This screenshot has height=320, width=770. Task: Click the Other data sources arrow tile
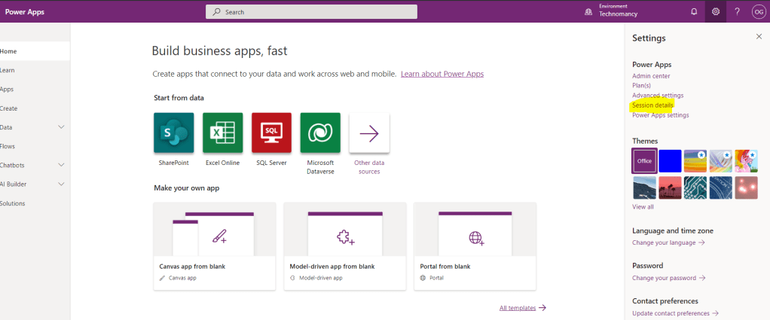click(x=369, y=134)
